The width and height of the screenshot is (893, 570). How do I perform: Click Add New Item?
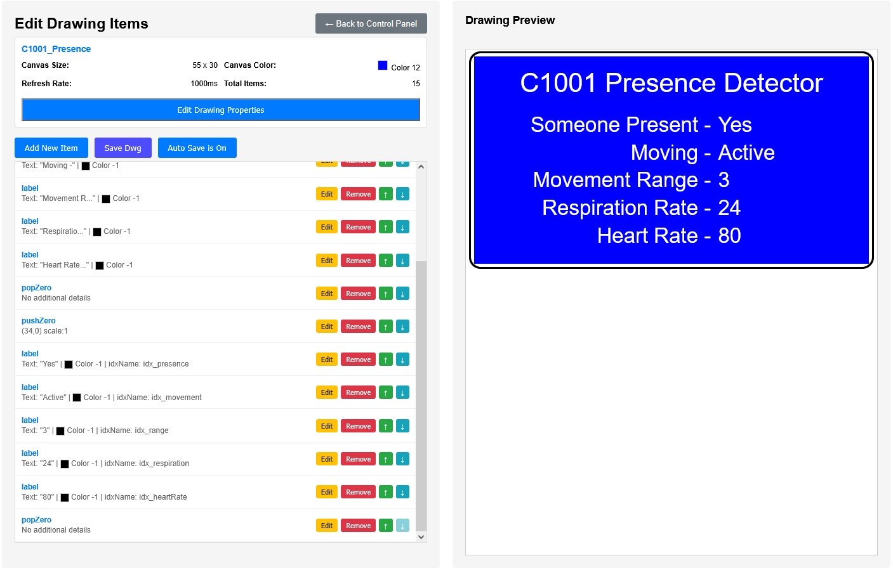pos(51,148)
